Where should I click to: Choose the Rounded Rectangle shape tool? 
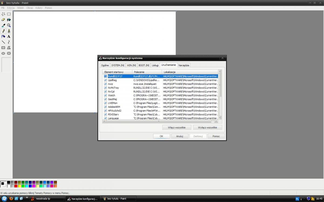9,53
